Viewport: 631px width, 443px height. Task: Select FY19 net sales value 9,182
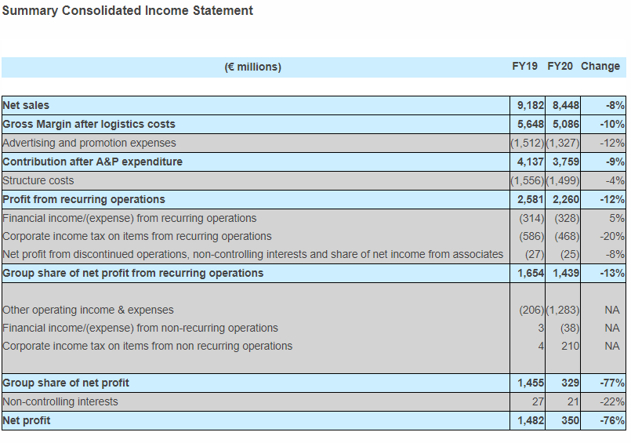[x=531, y=105]
